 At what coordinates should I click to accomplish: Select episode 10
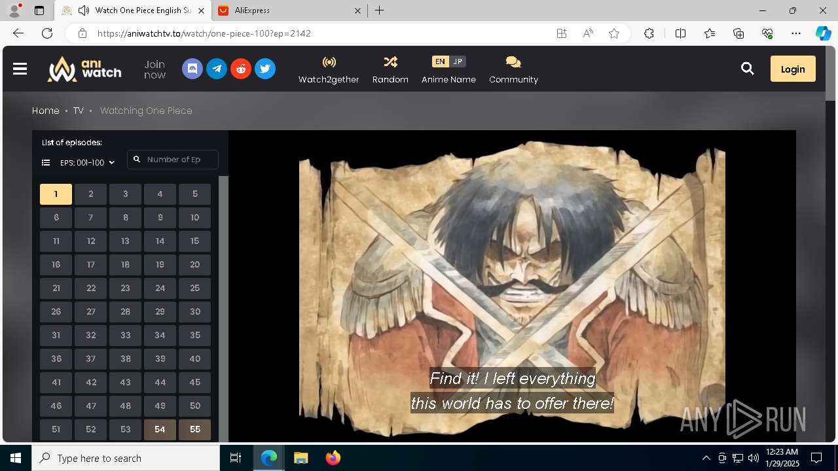(x=194, y=218)
